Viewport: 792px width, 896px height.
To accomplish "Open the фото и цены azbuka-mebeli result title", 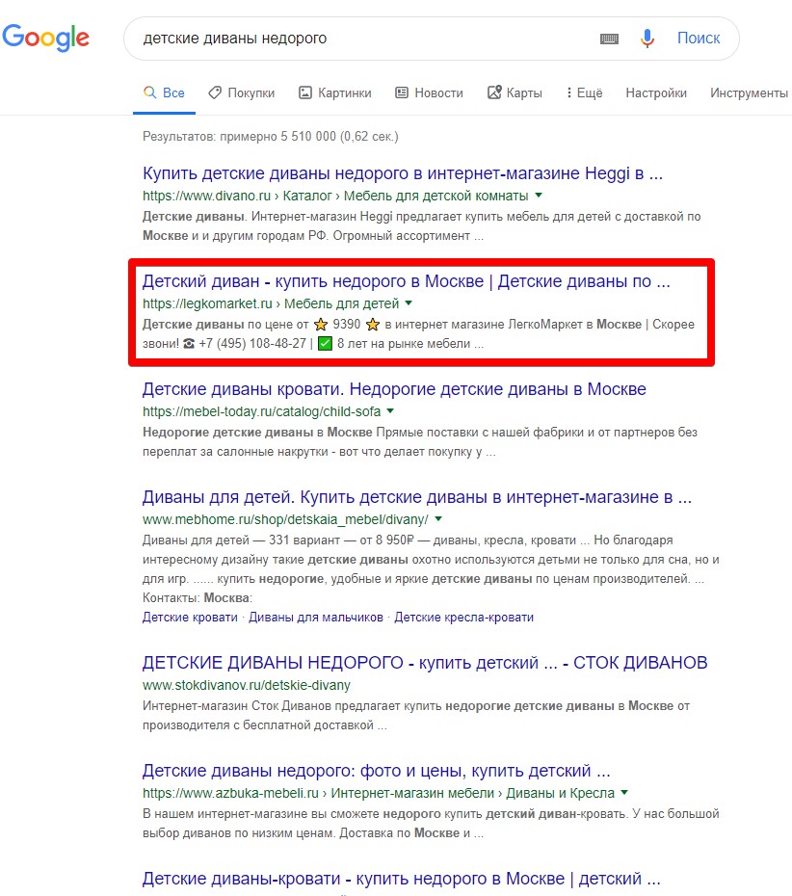I will 376,771.
